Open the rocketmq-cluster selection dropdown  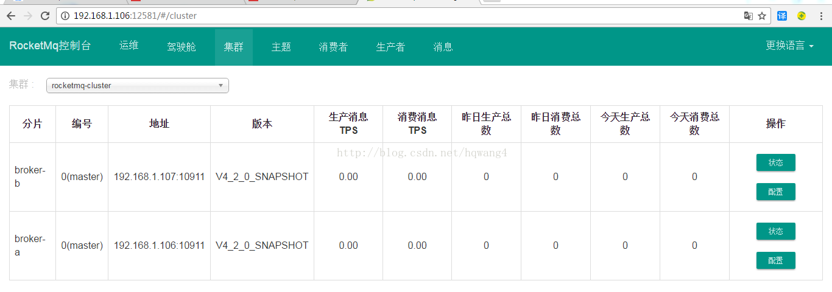tap(138, 86)
